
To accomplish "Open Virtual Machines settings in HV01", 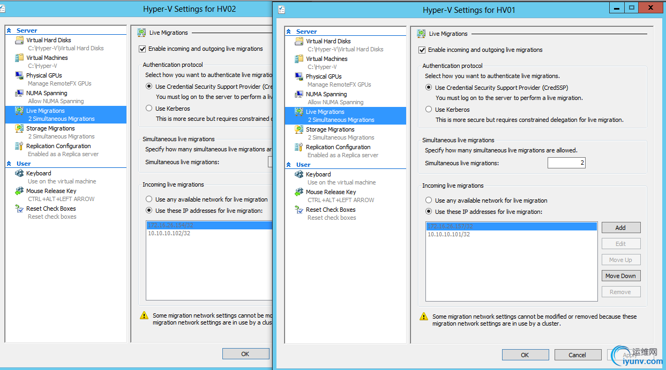I will click(345, 63).
